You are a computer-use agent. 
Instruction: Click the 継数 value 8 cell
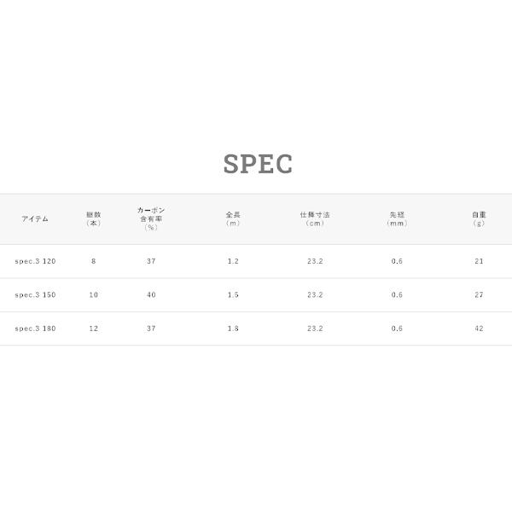point(94,261)
